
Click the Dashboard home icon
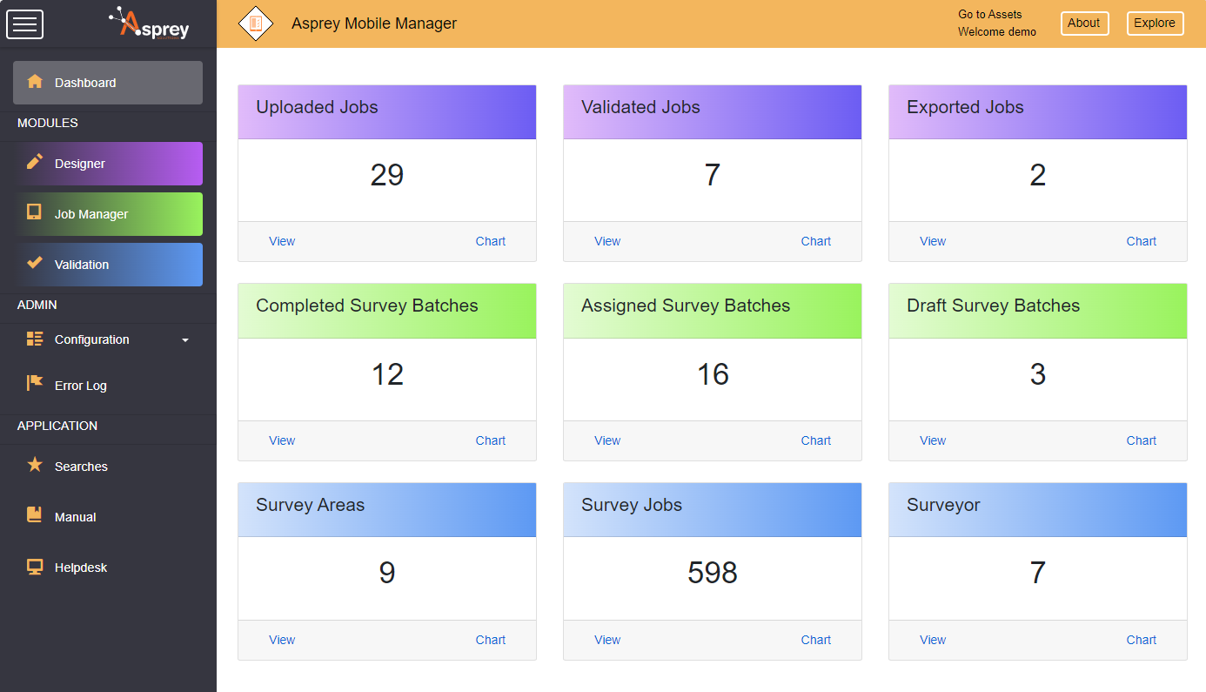(35, 82)
